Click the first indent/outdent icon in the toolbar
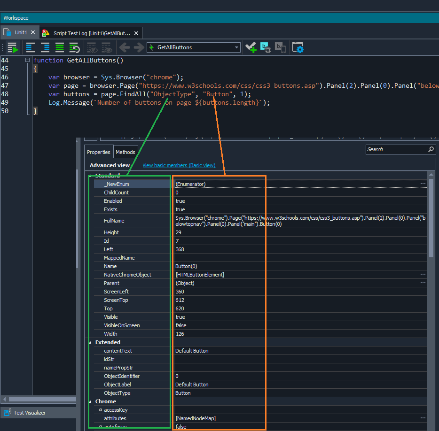The width and height of the screenshot is (439, 431). pyautogui.click(x=31, y=47)
